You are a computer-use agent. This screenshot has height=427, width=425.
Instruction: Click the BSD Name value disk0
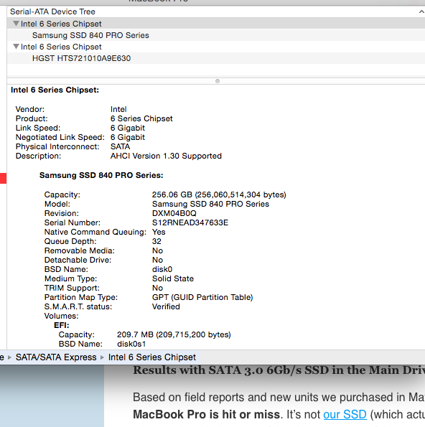coord(162,269)
